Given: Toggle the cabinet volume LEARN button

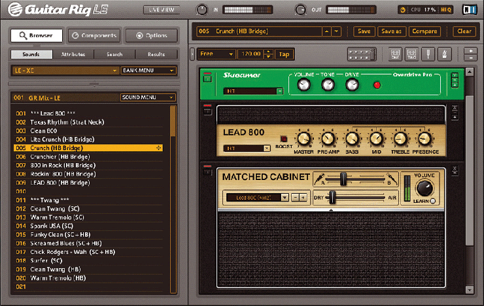Looking at the screenshot, I should click(x=433, y=201).
